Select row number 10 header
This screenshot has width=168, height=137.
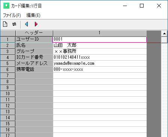click(8, 94)
